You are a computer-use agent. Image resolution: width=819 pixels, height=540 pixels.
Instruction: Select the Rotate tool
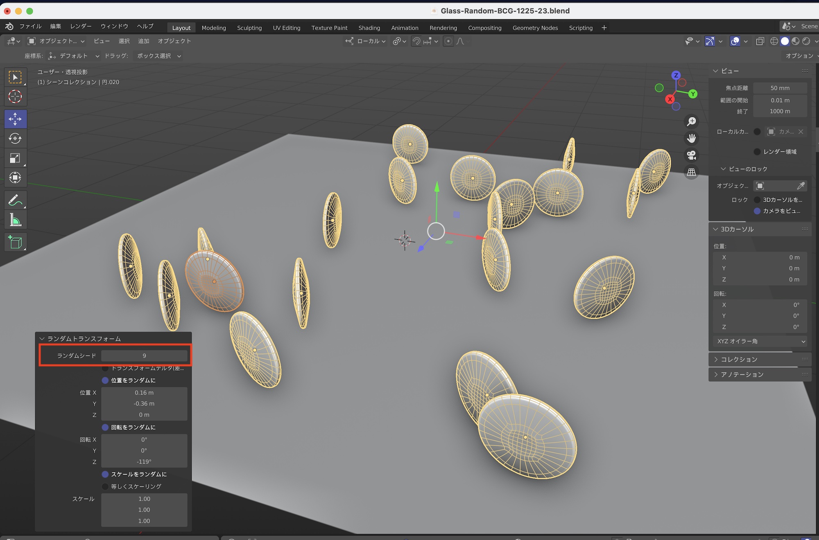(x=15, y=139)
